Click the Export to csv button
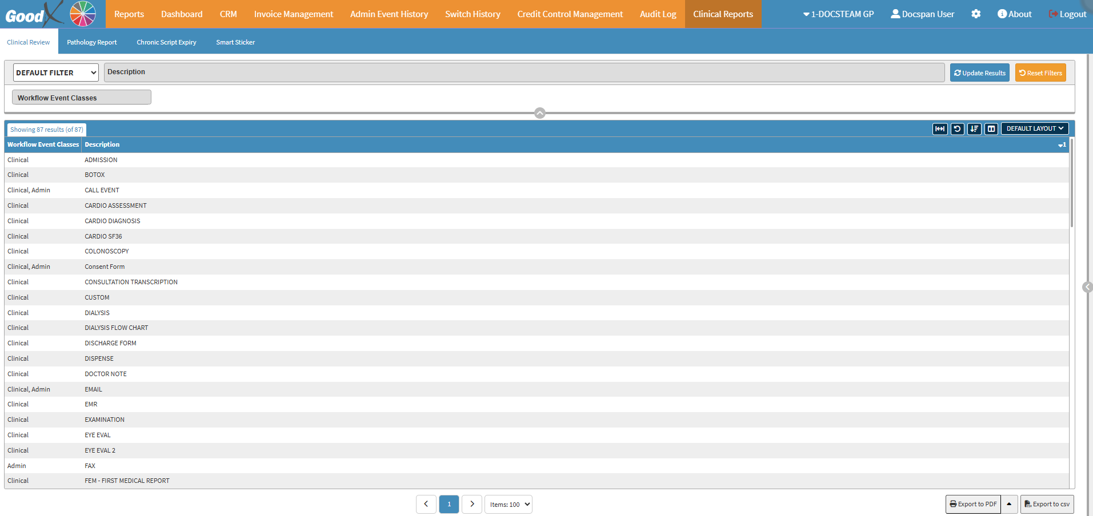This screenshot has height=516, width=1093. [1047, 504]
